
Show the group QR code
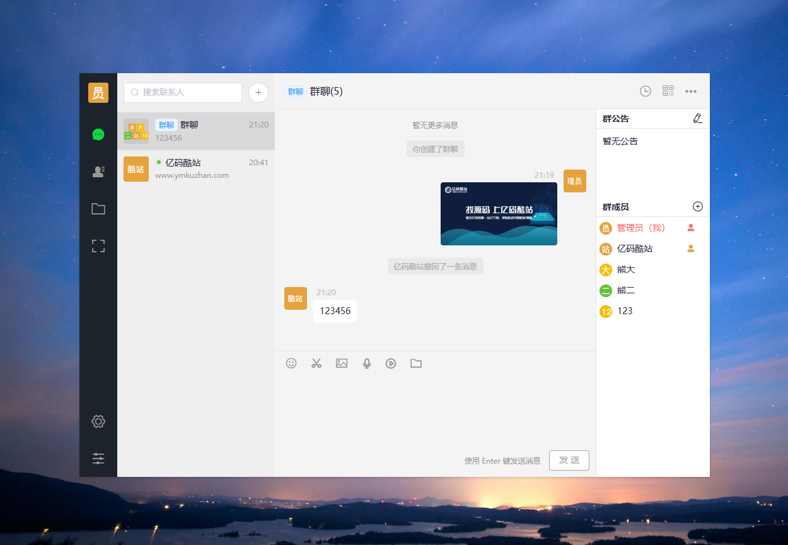(668, 91)
